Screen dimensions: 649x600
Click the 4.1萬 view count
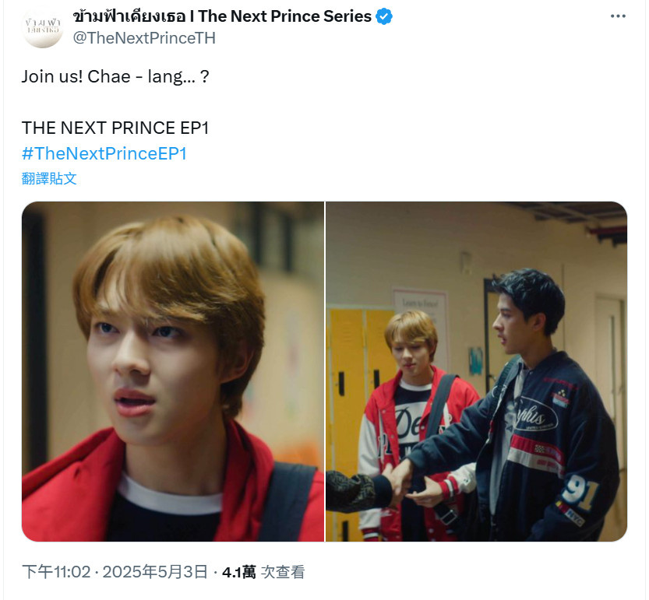click(239, 572)
